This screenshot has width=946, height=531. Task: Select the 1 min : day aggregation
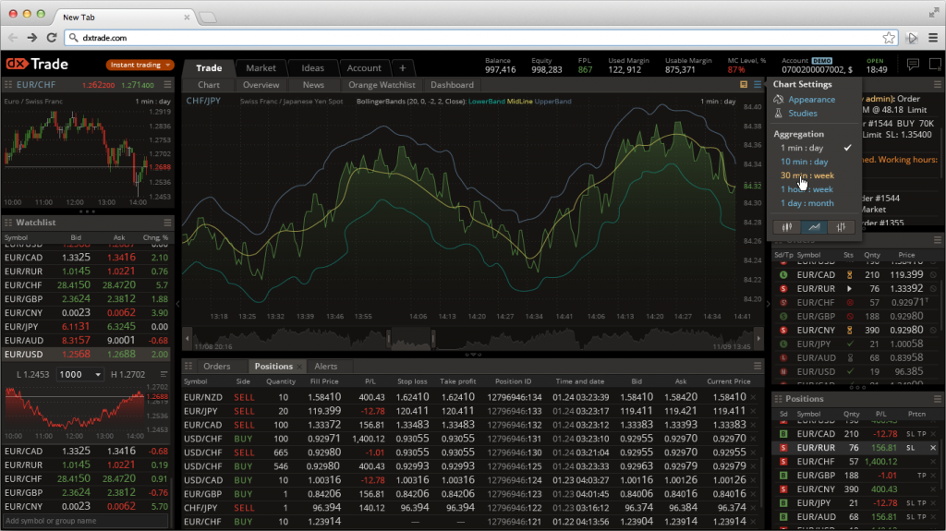(x=801, y=148)
